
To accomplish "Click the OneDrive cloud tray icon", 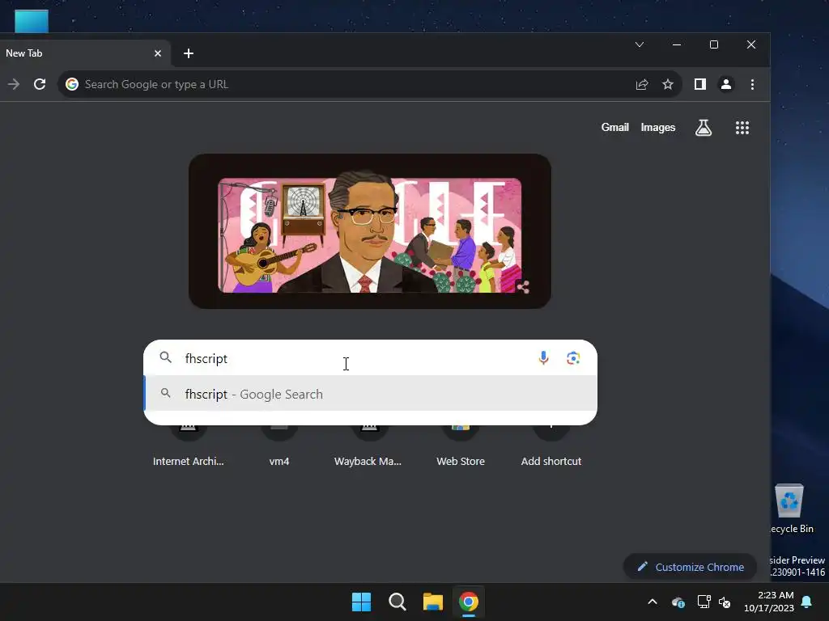I will click(x=678, y=602).
